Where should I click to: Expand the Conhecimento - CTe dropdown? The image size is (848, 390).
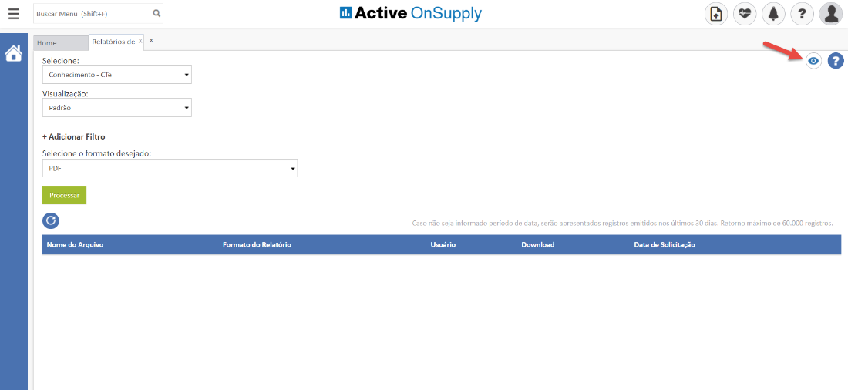(x=116, y=75)
